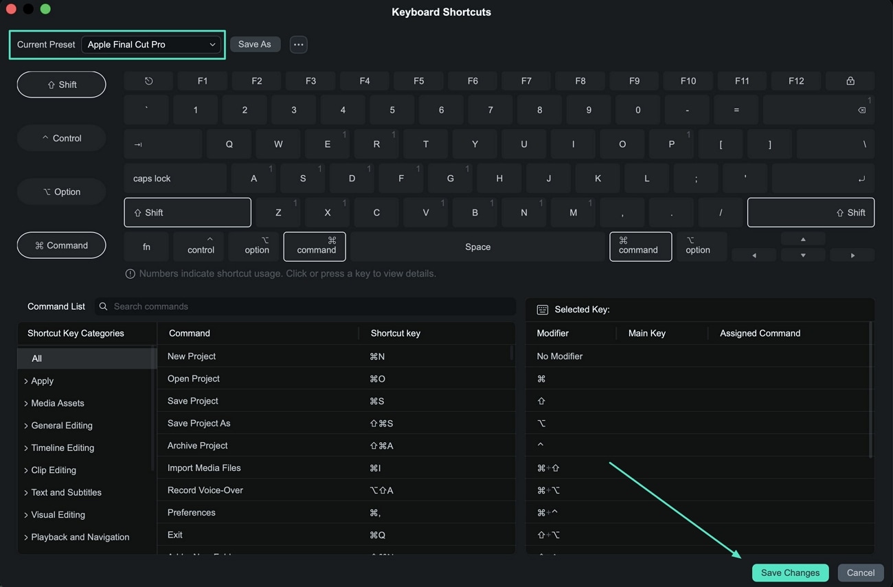Click the down arrow key

point(803,255)
